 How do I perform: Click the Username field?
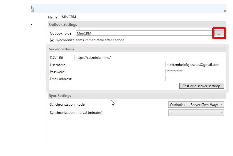pos(195,65)
